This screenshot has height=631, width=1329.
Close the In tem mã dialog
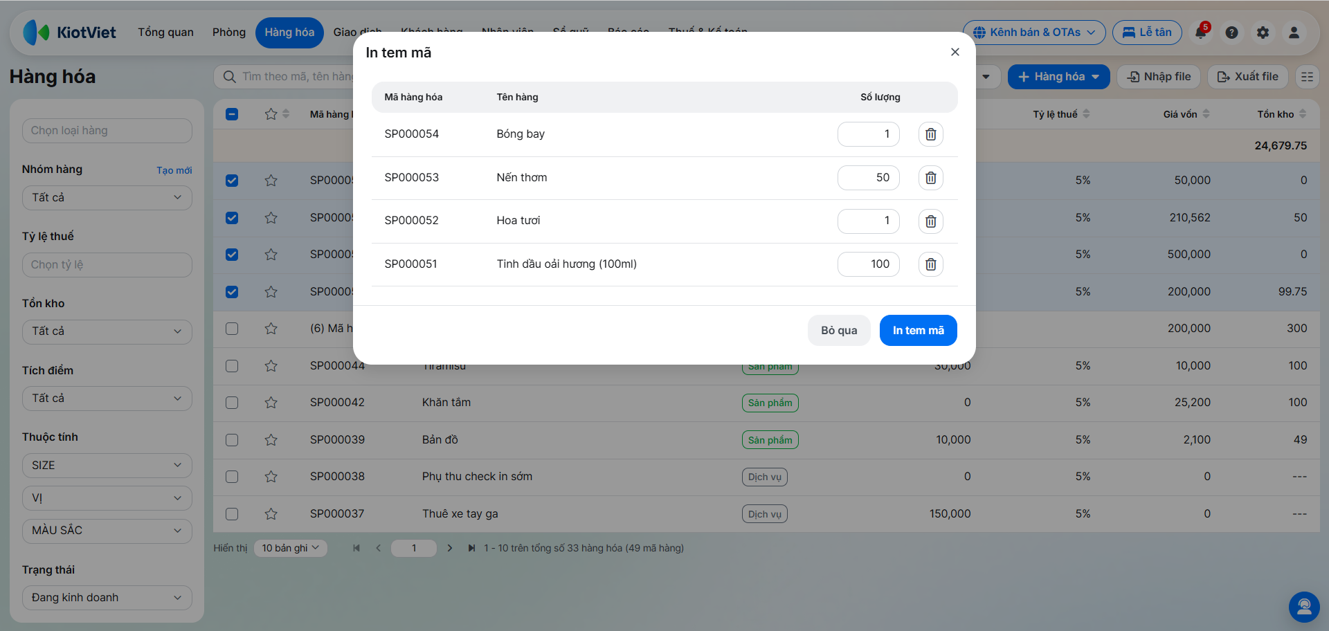point(955,52)
